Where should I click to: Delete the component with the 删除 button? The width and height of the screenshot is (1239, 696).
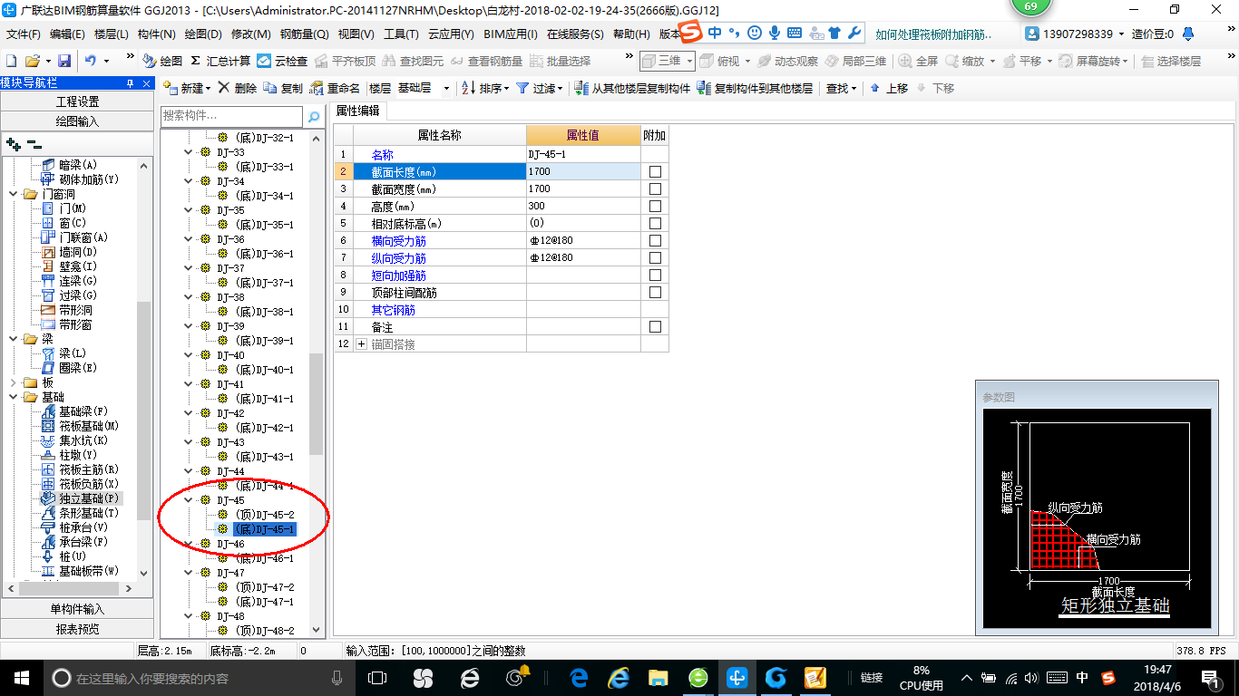tap(238, 88)
